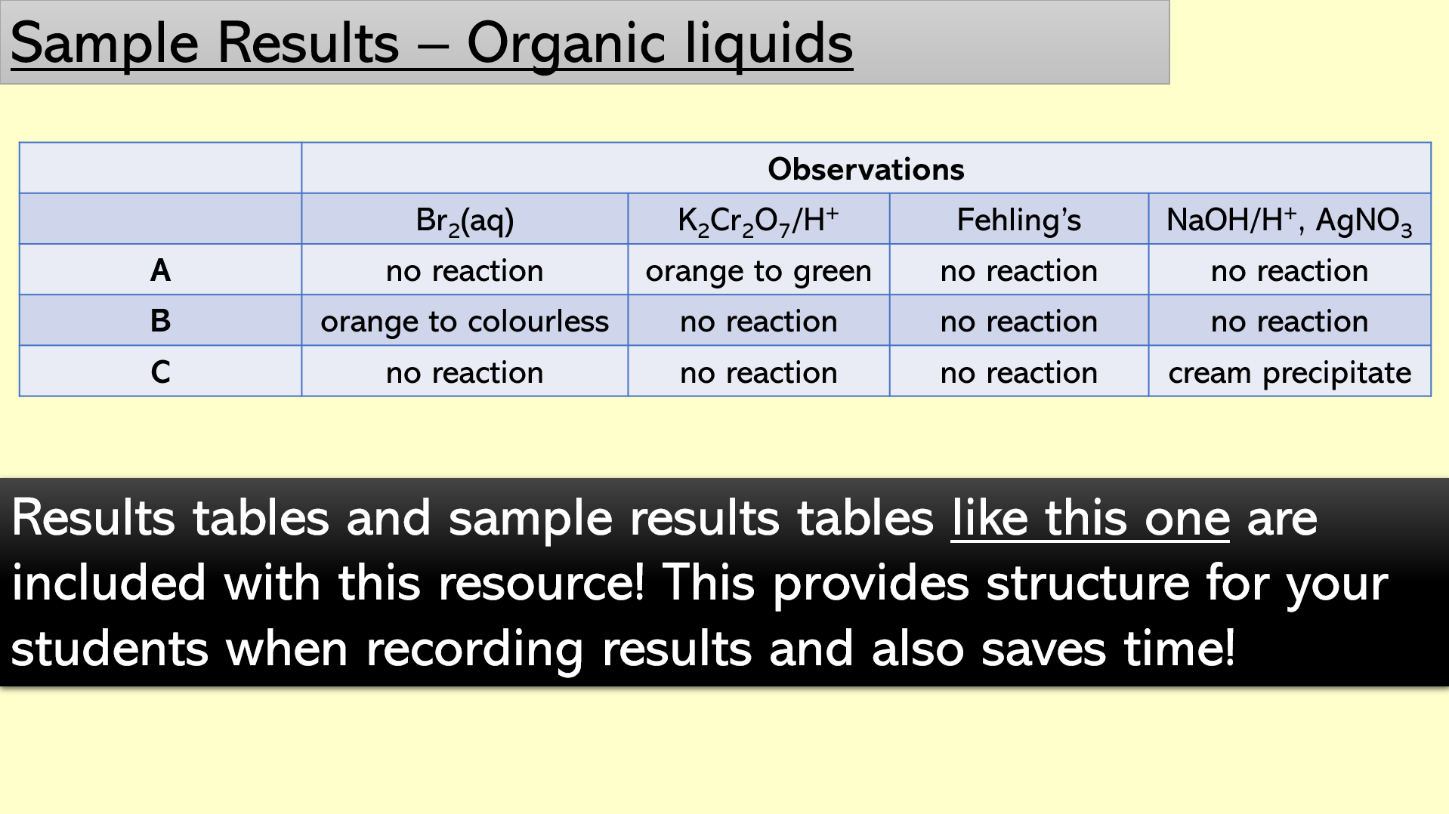Click the 'orange to colourless' cell
This screenshot has height=814, width=1449.
click(x=465, y=320)
